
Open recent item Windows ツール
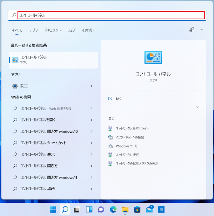(x=127, y=146)
